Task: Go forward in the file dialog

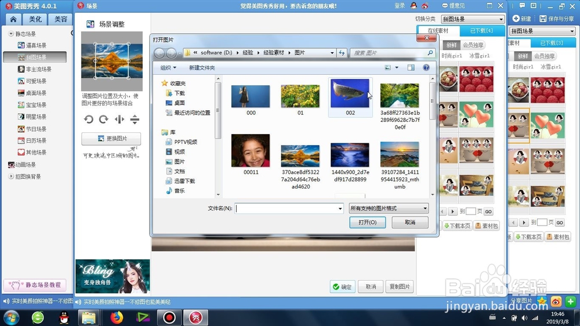Action: click(171, 53)
